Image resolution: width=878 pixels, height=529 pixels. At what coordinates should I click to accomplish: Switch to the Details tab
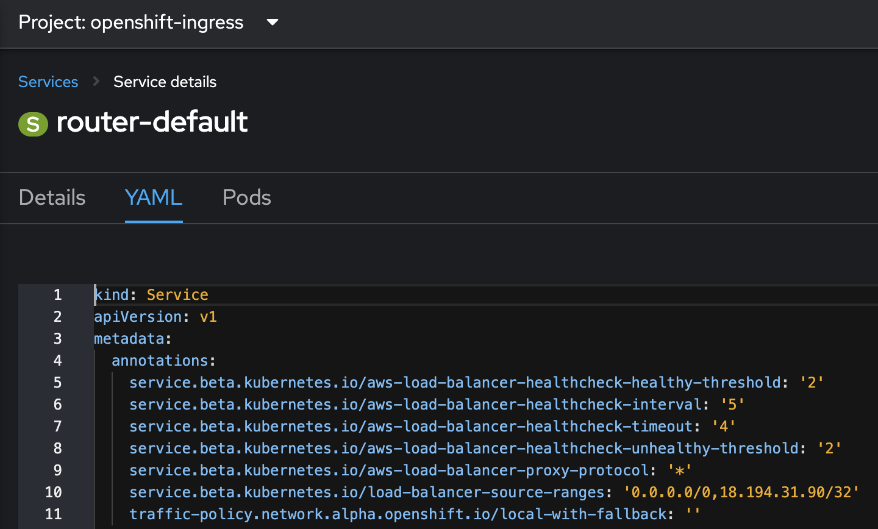click(52, 197)
